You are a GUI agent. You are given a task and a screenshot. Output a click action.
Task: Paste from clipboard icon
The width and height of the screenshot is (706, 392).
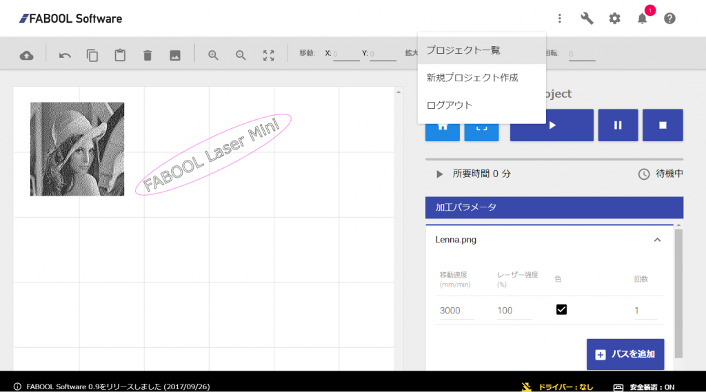(120, 55)
